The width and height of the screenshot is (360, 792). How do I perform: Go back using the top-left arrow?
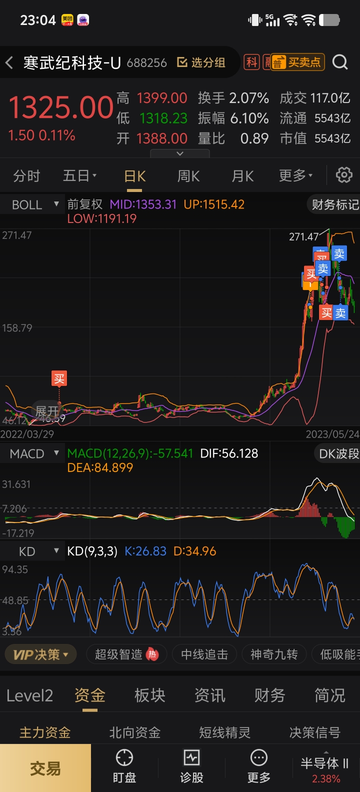[x=9, y=62]
